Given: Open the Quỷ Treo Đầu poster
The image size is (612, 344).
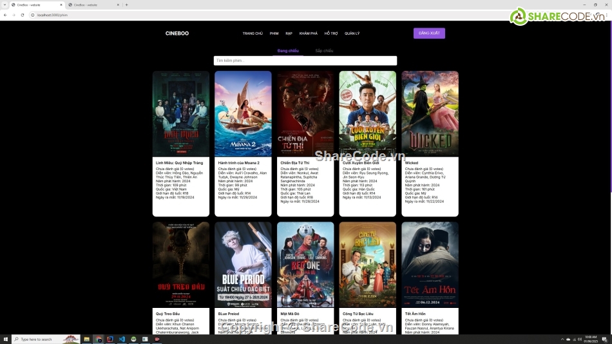Looking at the screenshot, I should [x=181, y=265].
